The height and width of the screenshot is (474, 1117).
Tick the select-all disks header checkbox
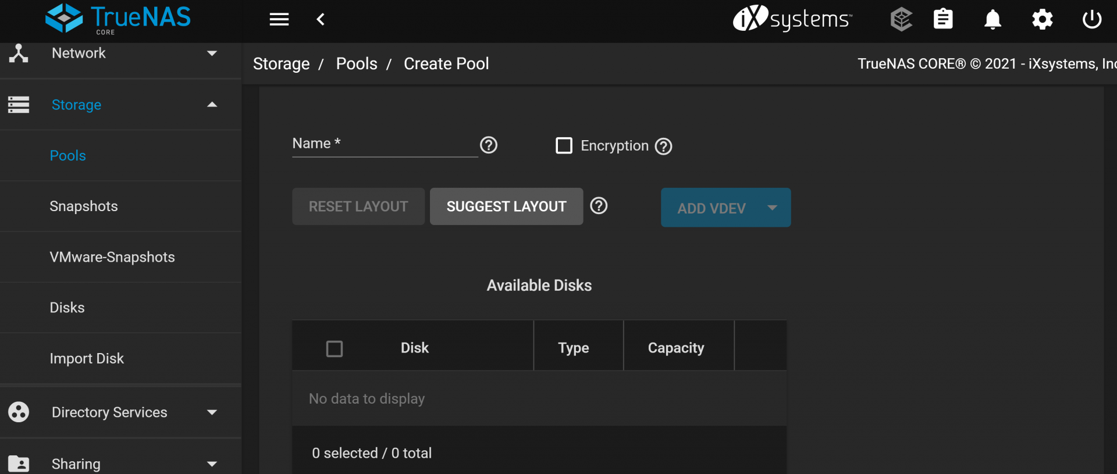pos(335,348)
